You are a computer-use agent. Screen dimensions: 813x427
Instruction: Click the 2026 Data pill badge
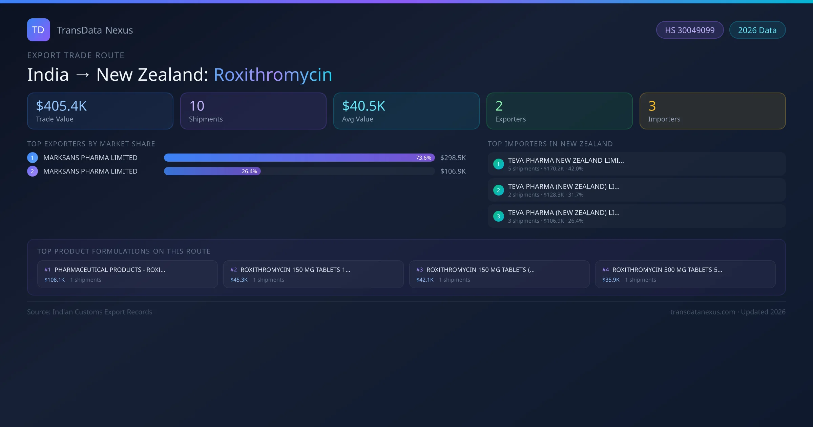tap(757, 30)
